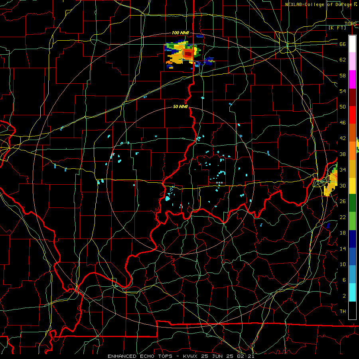
Task: Click the dark green legend swatch
Action: (x=352, y=203)
